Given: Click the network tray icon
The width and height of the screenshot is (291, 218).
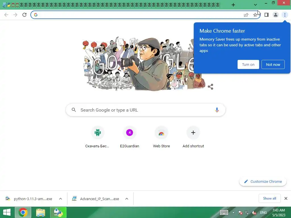Looking at the screenshot, I should [x=247, y=213].
